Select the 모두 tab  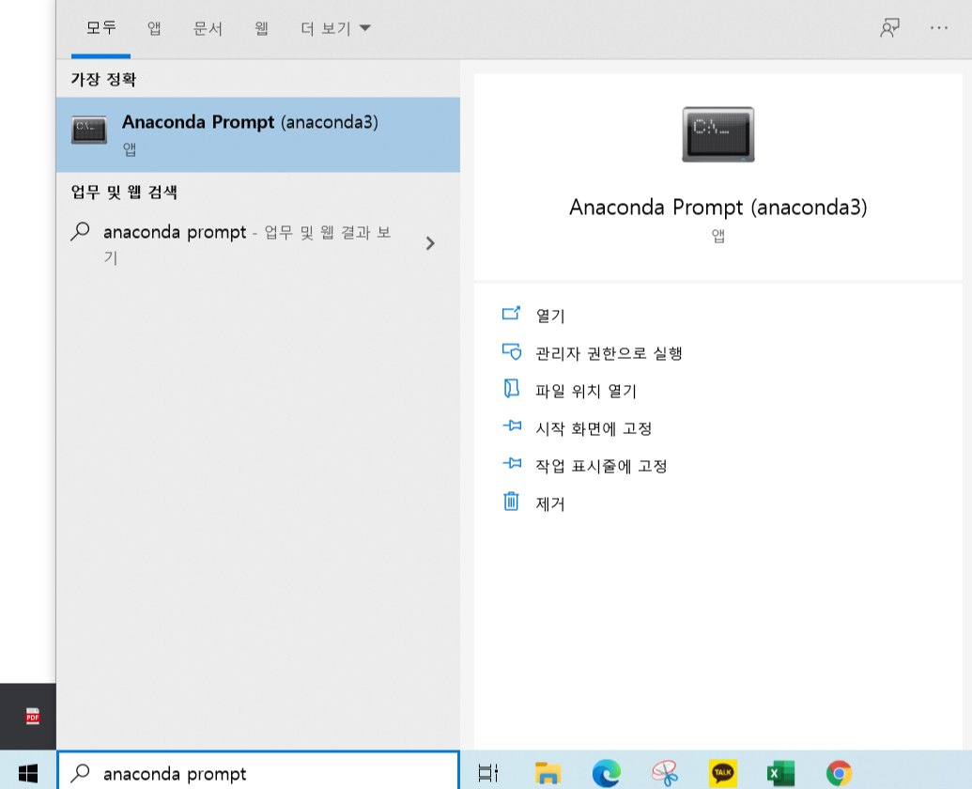pos(101,28)
